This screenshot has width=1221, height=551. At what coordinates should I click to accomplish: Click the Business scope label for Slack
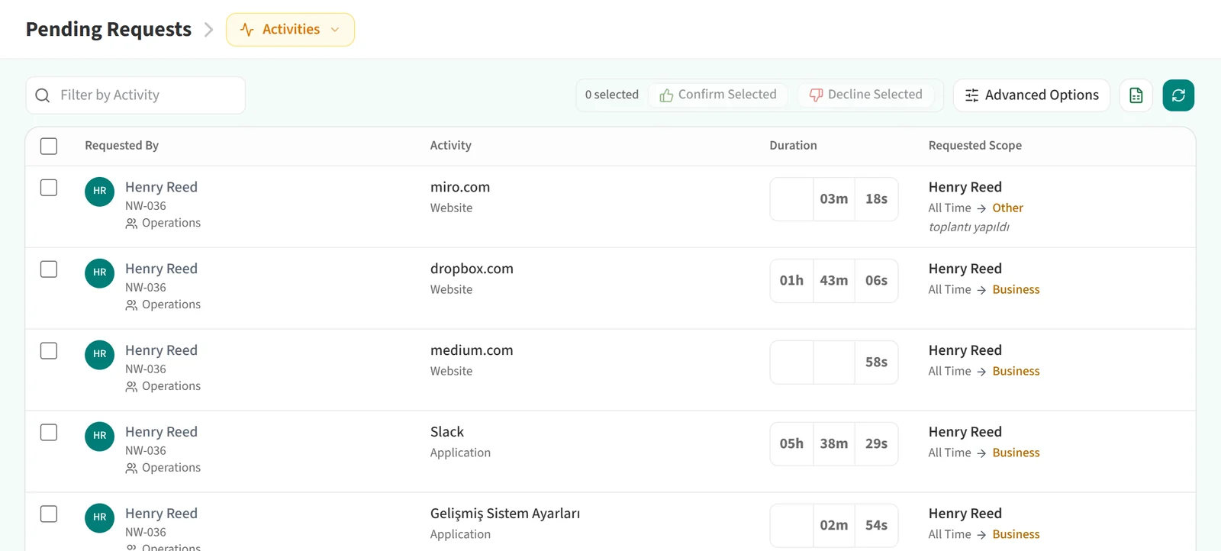(x=1016, y=453)
